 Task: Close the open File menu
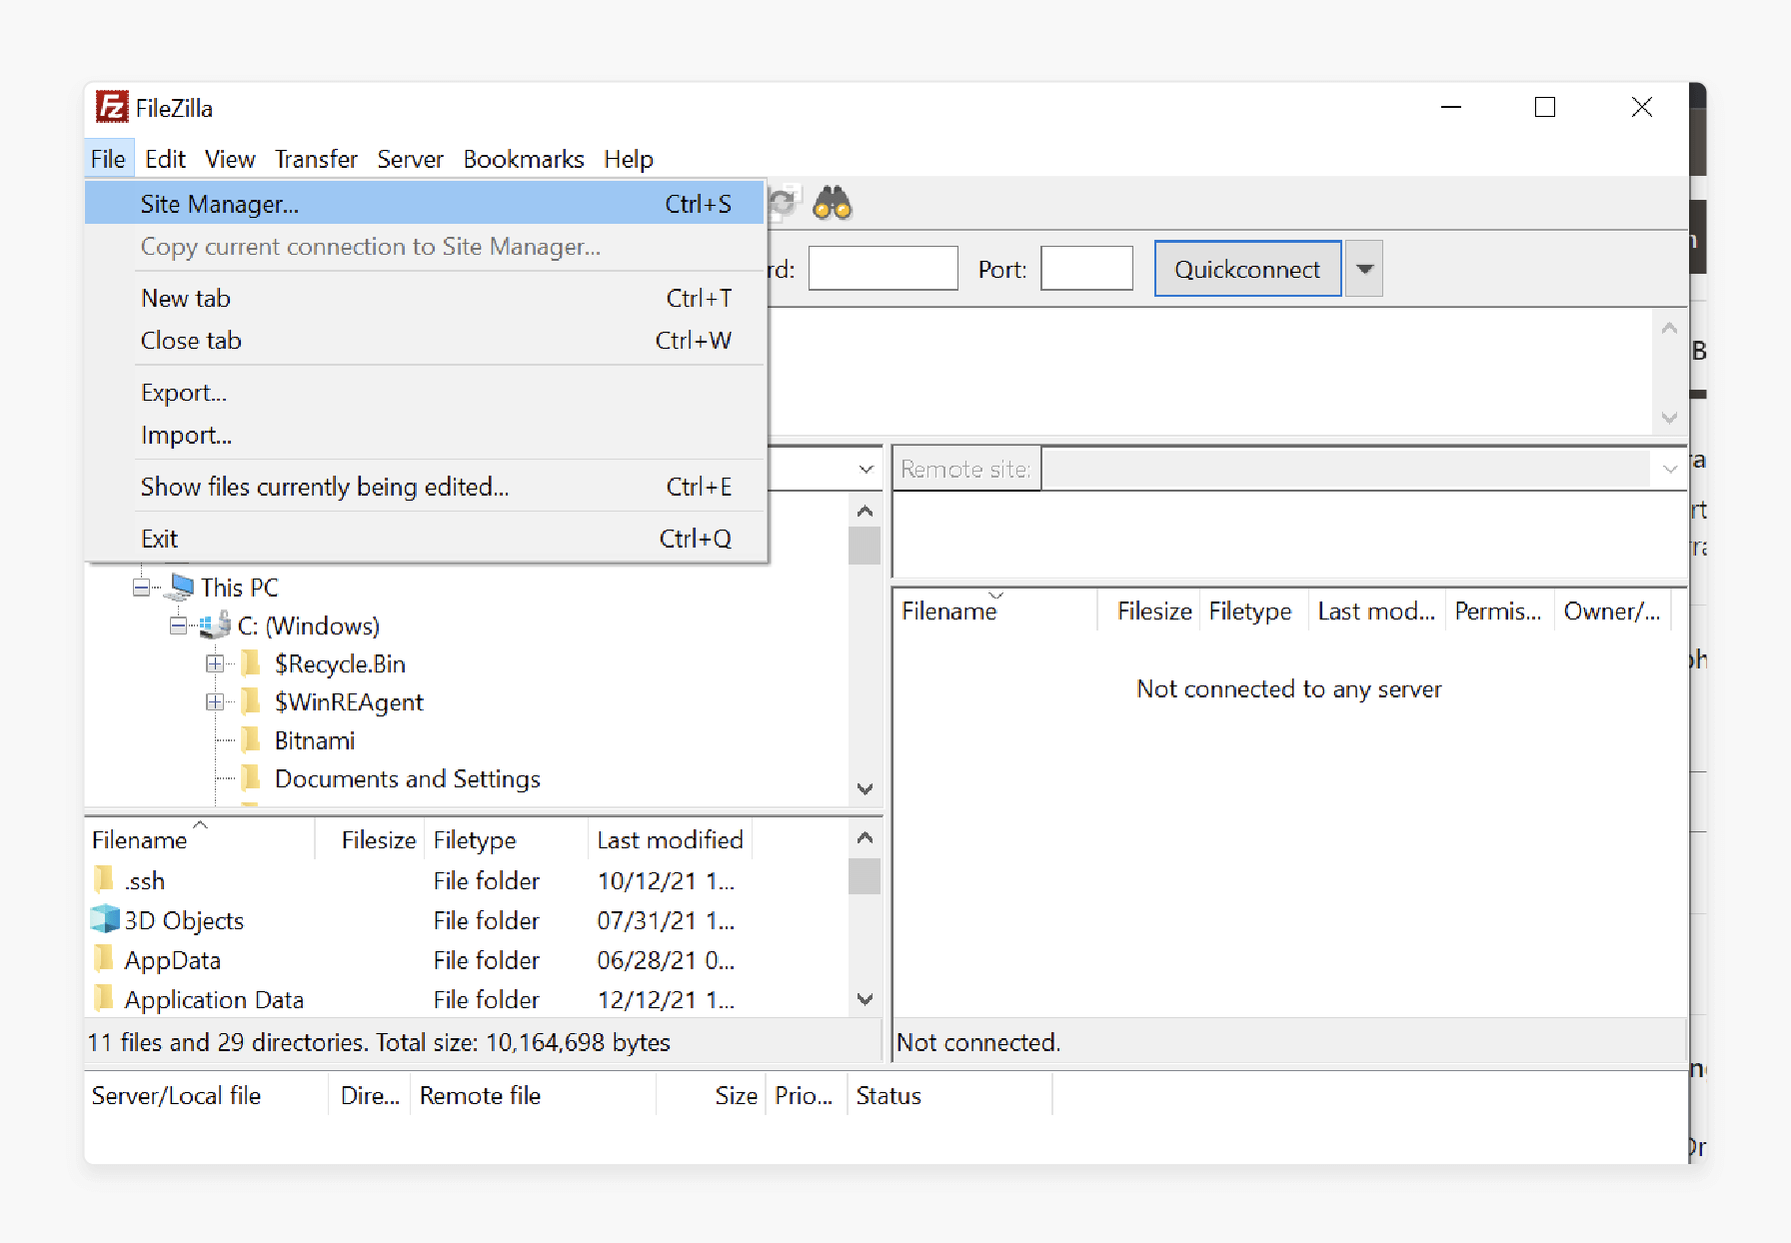108,159
